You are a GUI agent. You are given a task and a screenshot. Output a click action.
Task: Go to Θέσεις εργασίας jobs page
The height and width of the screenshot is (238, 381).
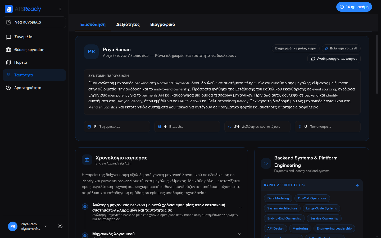34,50
